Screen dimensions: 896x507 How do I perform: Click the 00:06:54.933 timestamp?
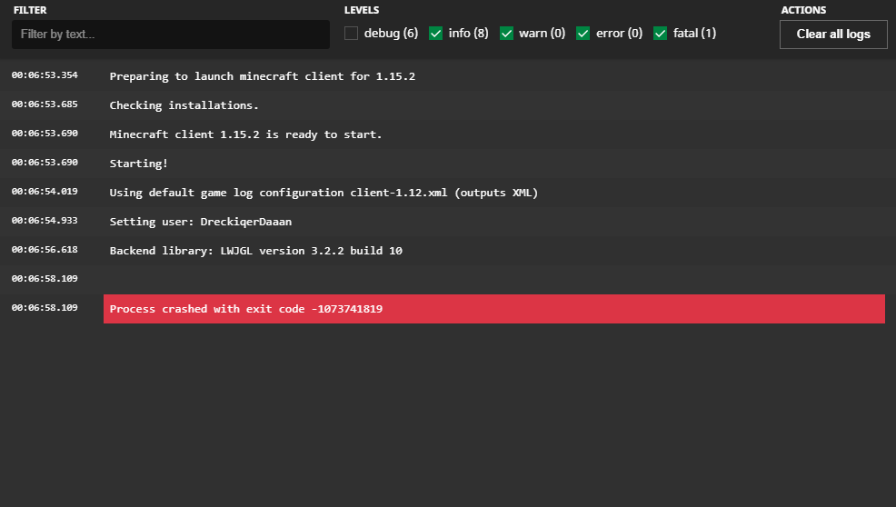(x=45, y=221)
